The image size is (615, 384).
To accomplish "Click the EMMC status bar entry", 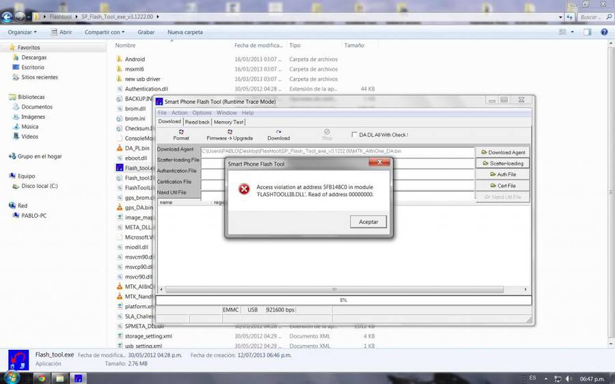I will [x=231, y=310].
